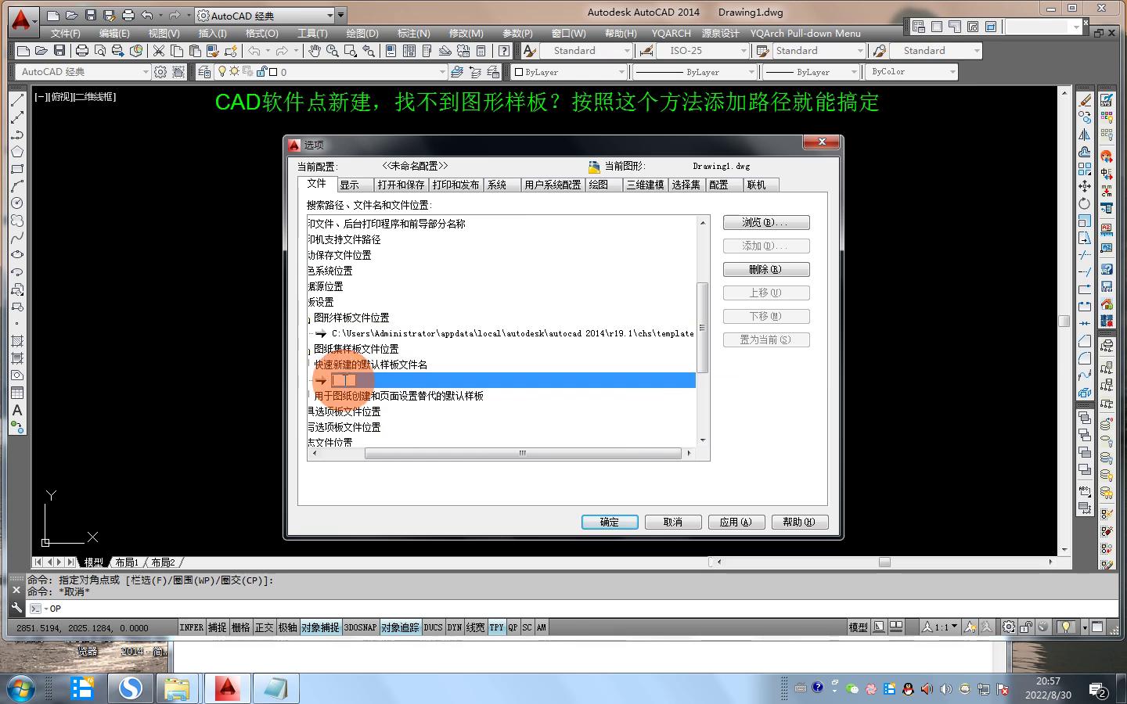Switch to the 显示 tab in options
This screenshot has height=704, width=1127.
tap(350, 185)
